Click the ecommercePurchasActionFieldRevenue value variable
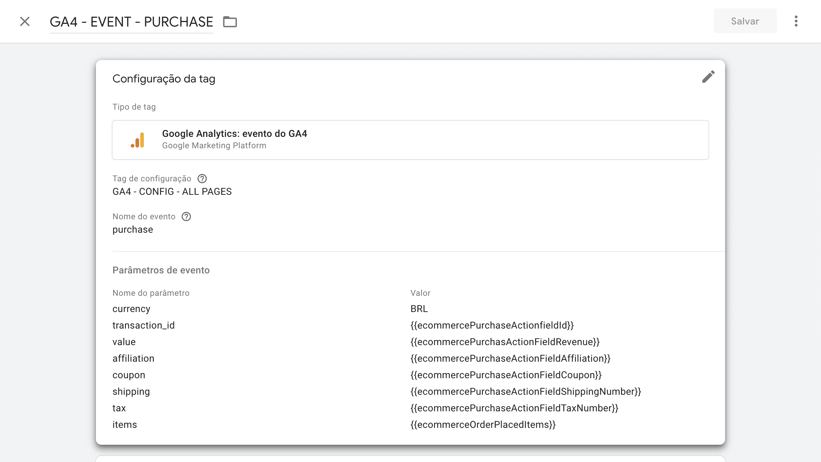 (x=505, y=342)
